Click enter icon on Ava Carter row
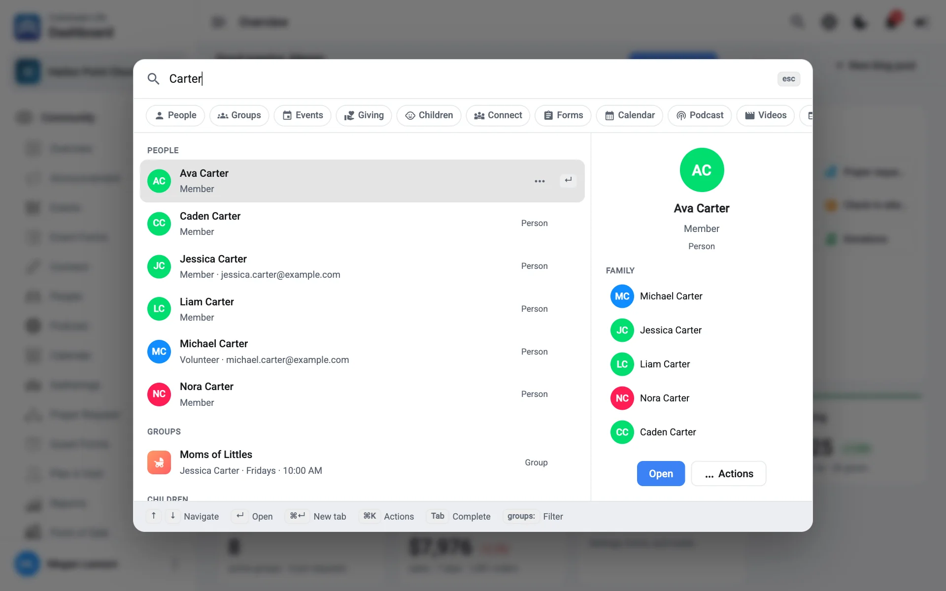 (568, 180)
